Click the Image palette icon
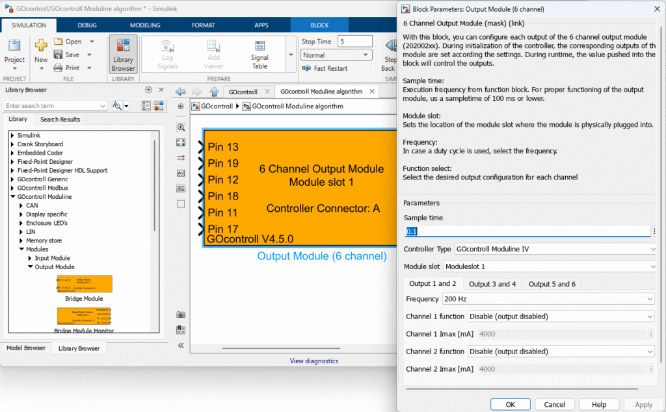The height and width of the screenshot is (412, 666). click(x=181, y=188)
